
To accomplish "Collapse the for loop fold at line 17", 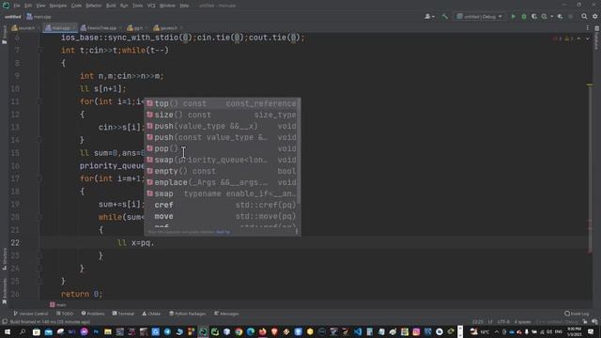I will (39, 178).
